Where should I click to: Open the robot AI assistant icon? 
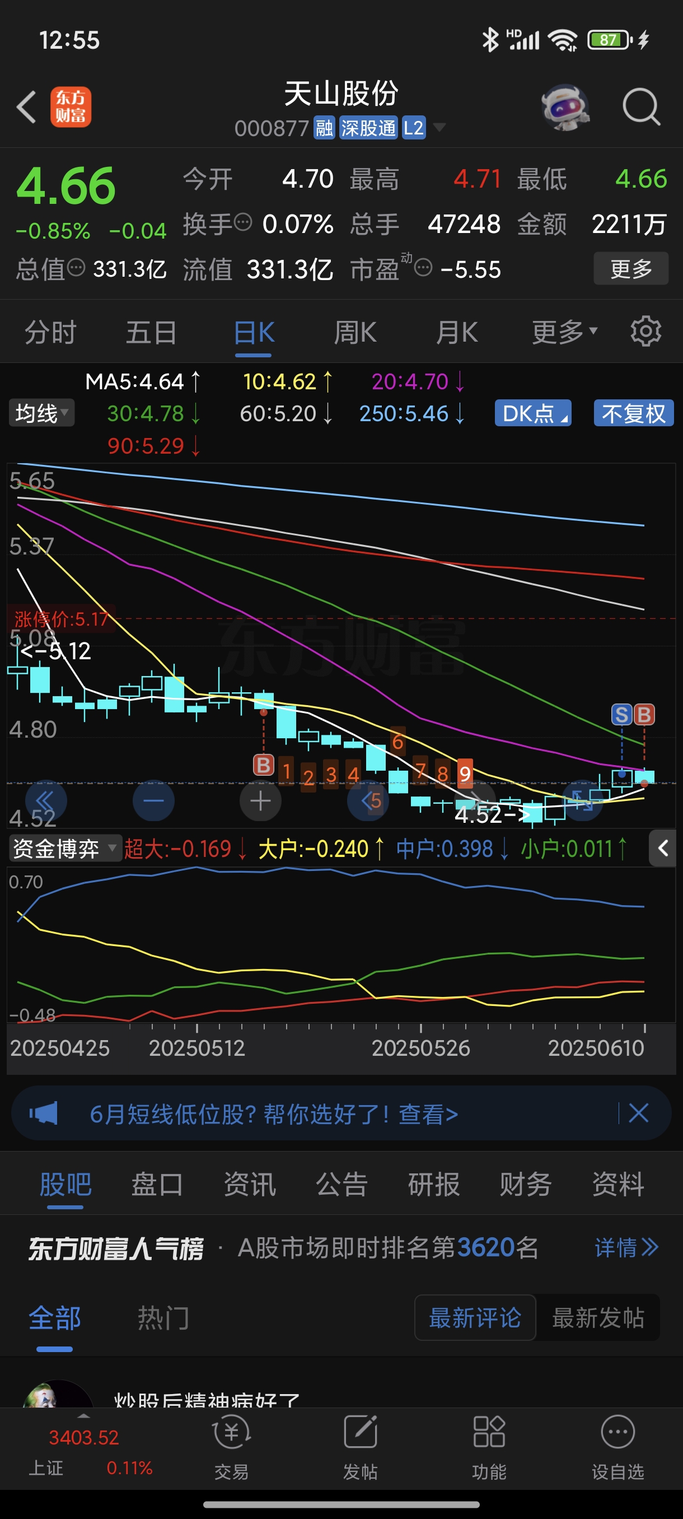click(x=564, y=107)
